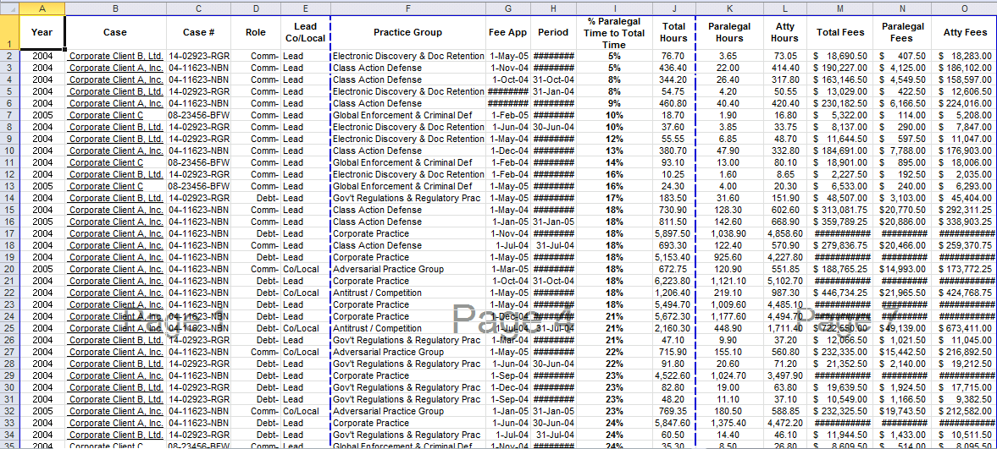Select 'Adversarial Practice Group' cell in row 20
The width and height of the screenshot is (997, 449).
(408, 269)
